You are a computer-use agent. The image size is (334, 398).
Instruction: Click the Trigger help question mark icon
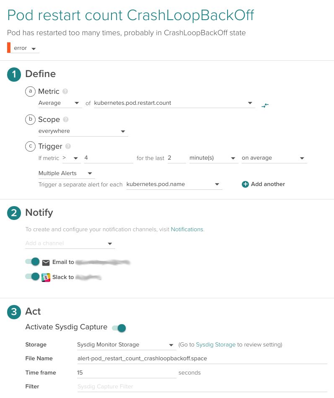click(x=68, y=146)
